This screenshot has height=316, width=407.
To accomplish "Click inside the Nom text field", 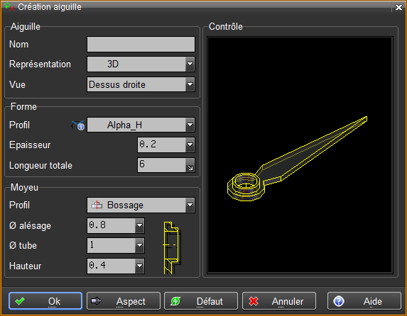I will tap(141, 45).
